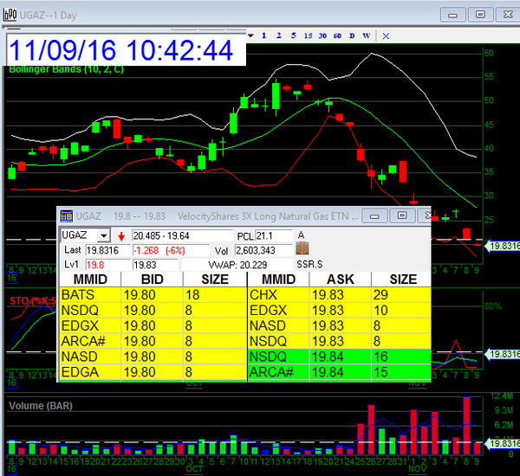Click the orange anchor icon

coord(303,249)
